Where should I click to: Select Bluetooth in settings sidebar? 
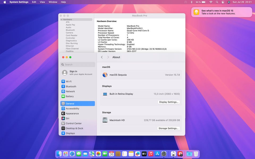(78, 86)
